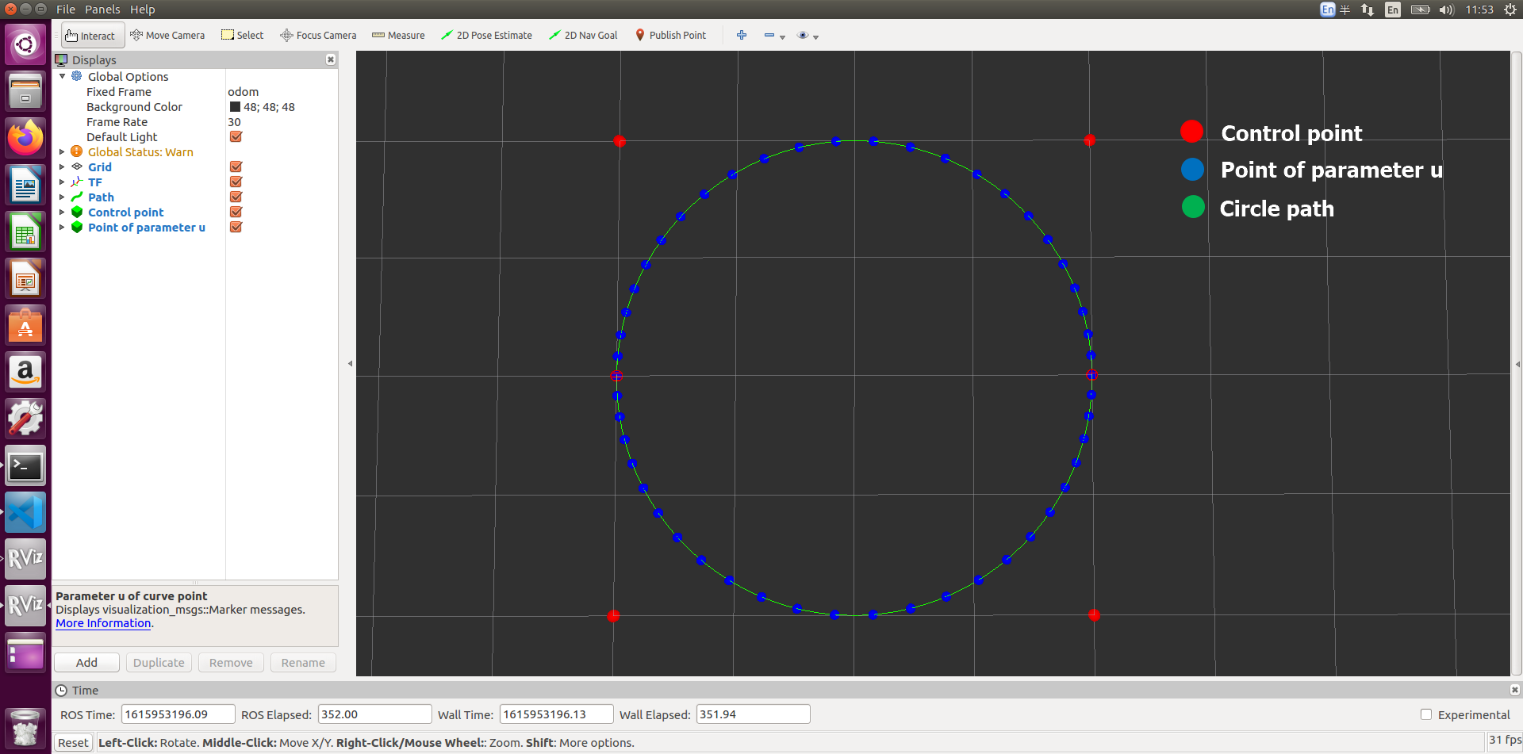Image resolution: width=1523 pixels, height=754 pixels.
Task: Choose the Select tool
Action: 242,36
